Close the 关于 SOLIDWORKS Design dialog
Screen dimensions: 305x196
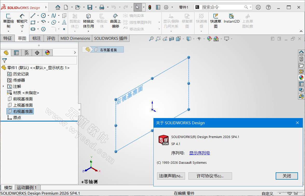[297, 123]
